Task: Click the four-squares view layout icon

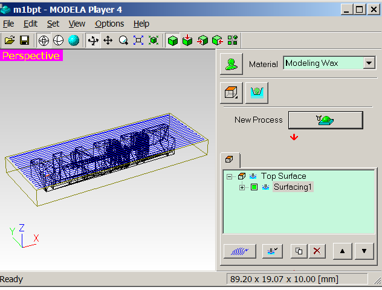Action: click(233, 40)
